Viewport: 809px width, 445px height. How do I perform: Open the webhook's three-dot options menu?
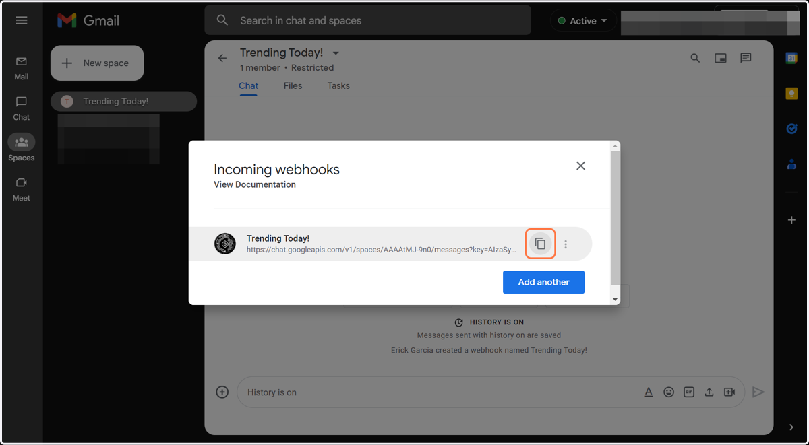(566, 244)
